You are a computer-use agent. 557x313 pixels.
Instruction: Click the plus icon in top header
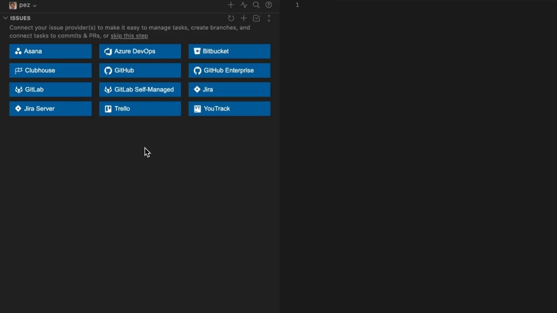point(231,5)
